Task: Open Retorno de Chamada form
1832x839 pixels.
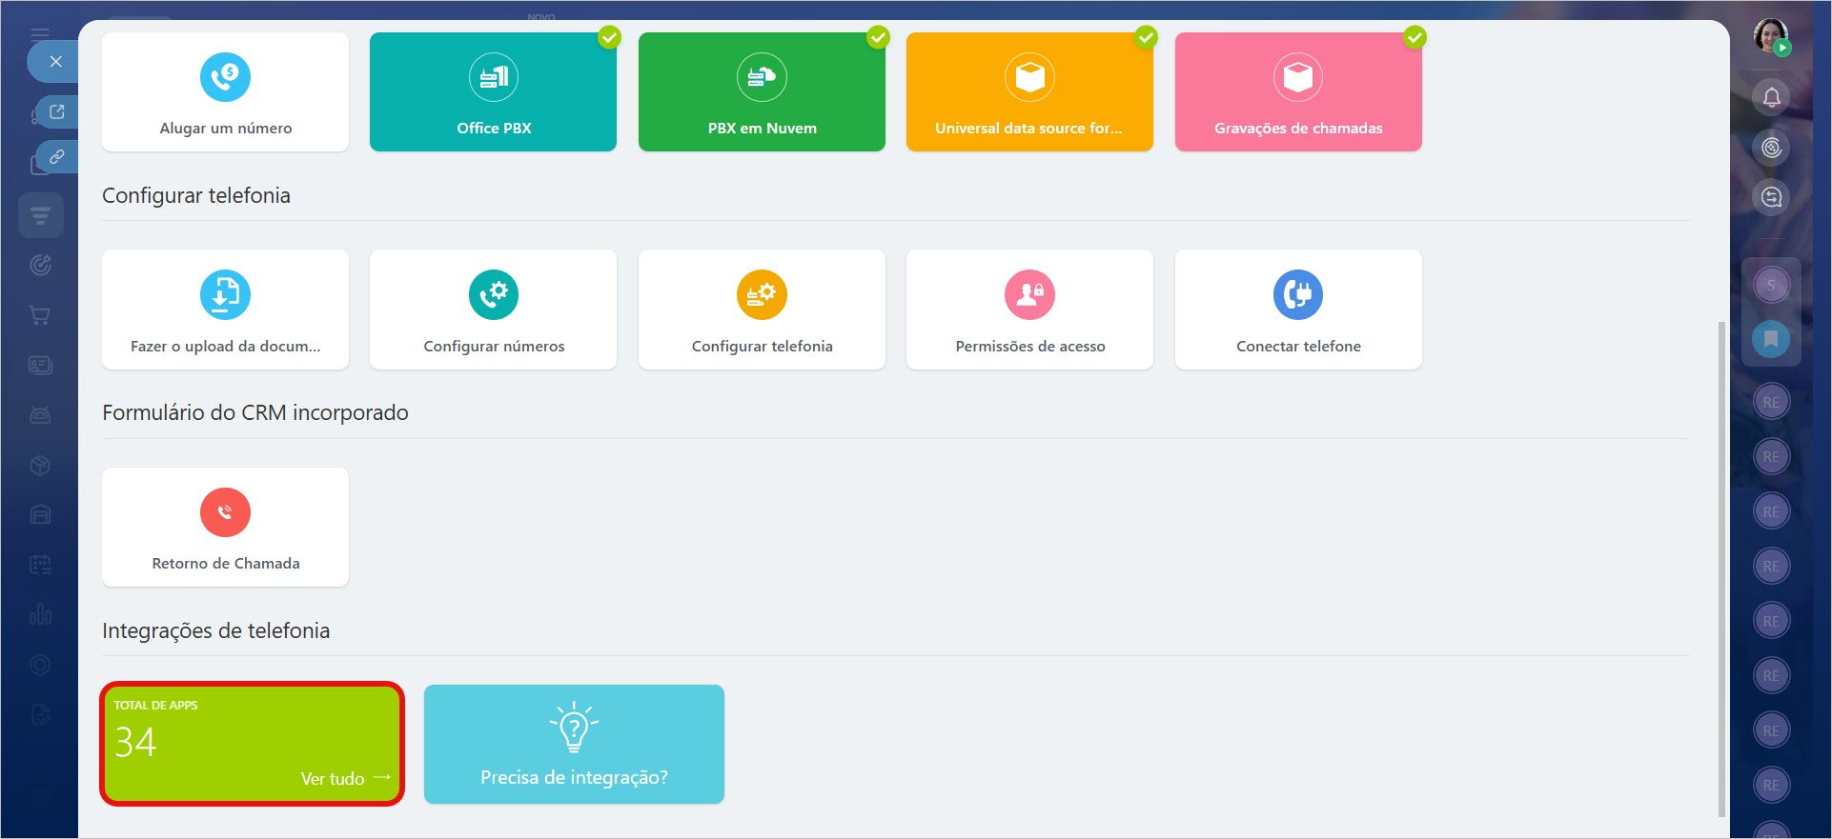Action: pyautogui.click(x=225, y=527)
